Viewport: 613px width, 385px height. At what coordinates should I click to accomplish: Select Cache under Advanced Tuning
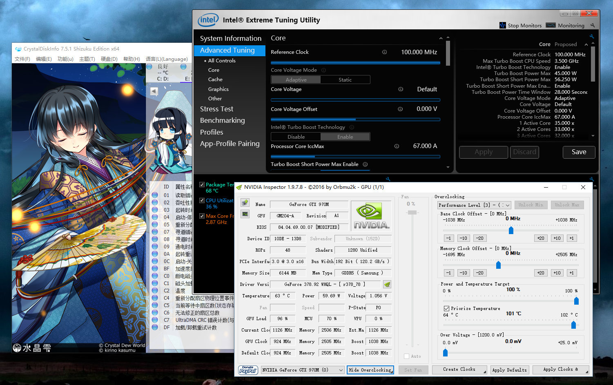[x=215, y=80]
